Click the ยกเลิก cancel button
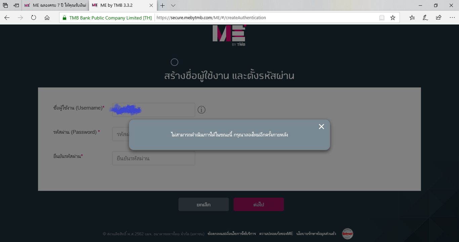459x242 pixels. 204,204
